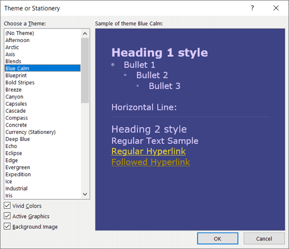Click the Bullet 3 sample line
This screenshot has width=289, height=249.
click(165, 86)
